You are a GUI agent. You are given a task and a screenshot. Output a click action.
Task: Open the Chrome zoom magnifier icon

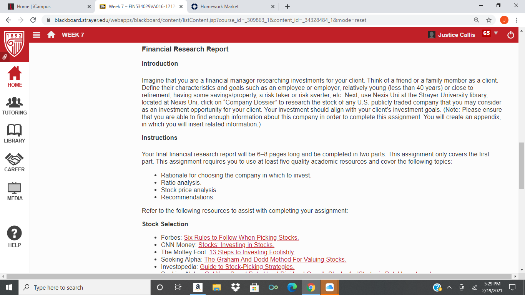[x=477, y=20]
